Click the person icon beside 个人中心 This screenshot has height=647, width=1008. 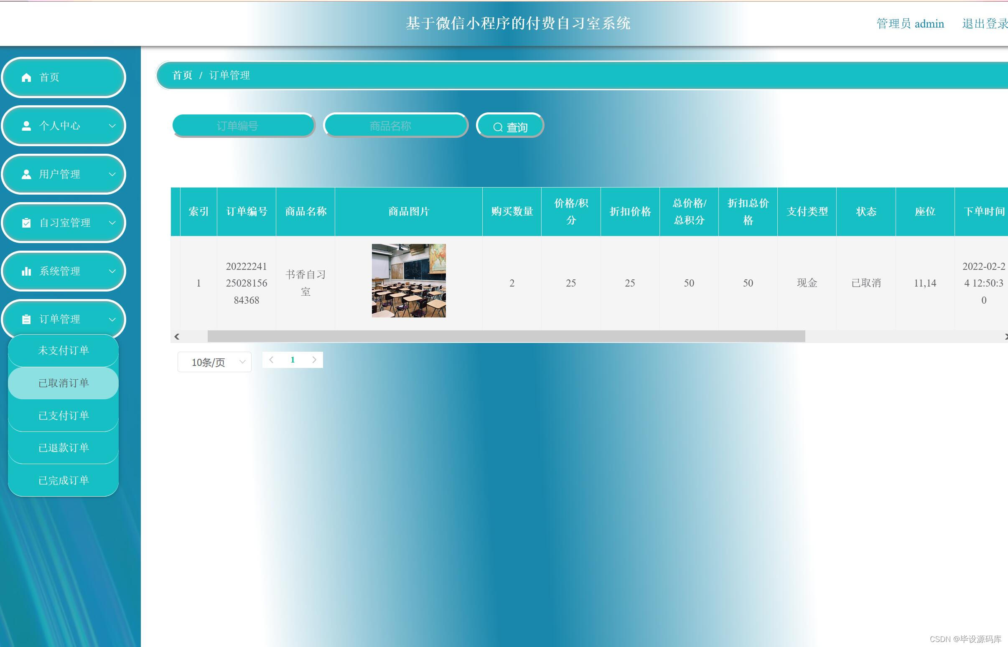[26, 126]
